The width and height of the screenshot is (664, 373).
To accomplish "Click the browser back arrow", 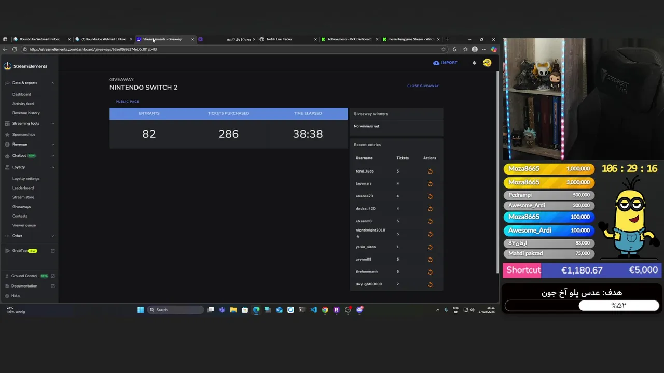I will point(5,49).
